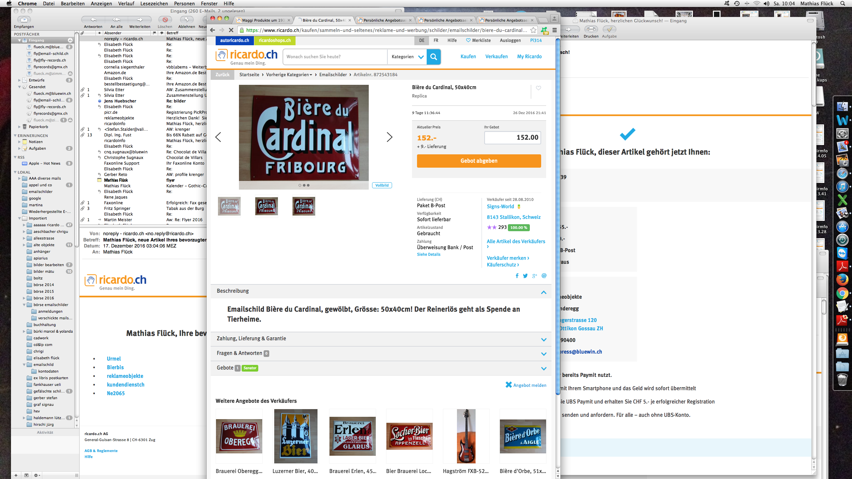The width and height of the screenshot is (852, 479).
Task: Share listing on Facebook icon
Action: (x=517, y=276)
